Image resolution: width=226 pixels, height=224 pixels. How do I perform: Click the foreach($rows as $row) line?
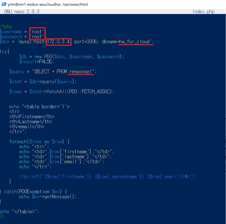pyautogui.click(x=39, y=142)
